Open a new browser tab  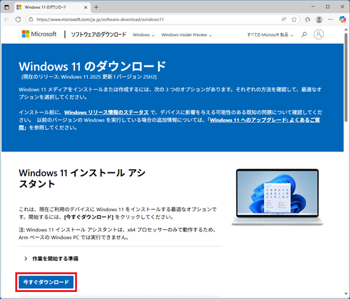tap(96, 8)
